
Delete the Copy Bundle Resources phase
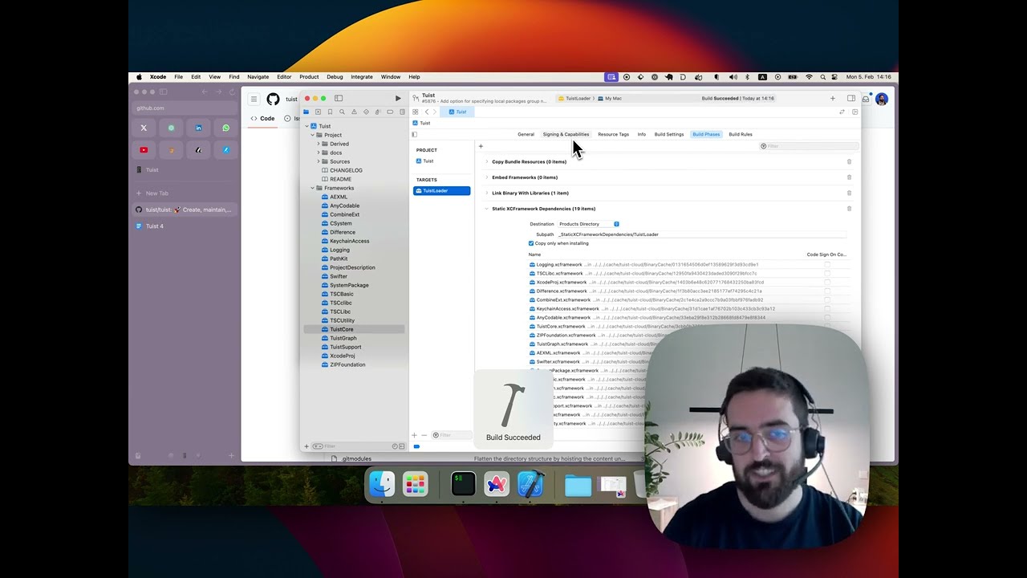point(849,161)
